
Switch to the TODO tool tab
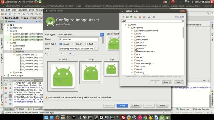[x=20, y=109]
